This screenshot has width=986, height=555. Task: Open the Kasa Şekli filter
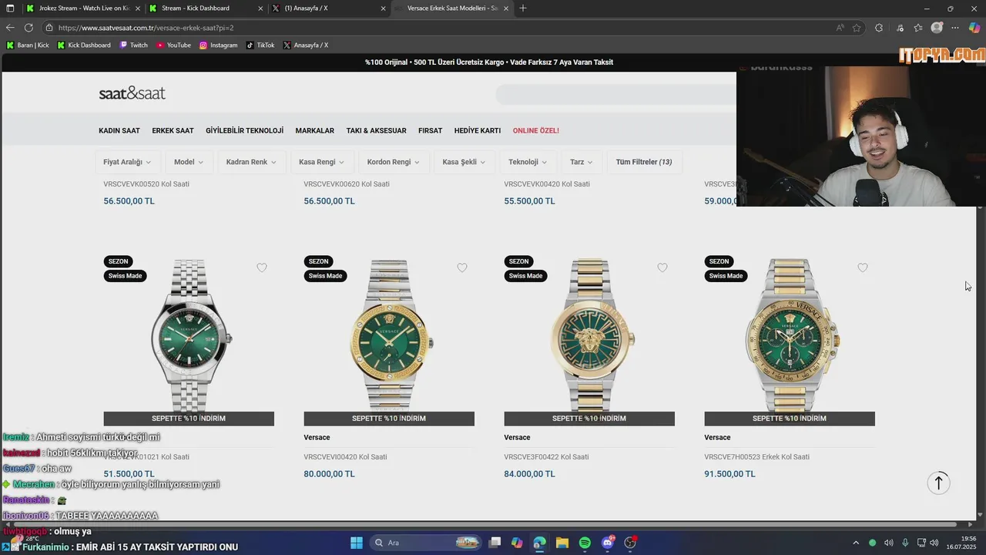pos(464,162)
